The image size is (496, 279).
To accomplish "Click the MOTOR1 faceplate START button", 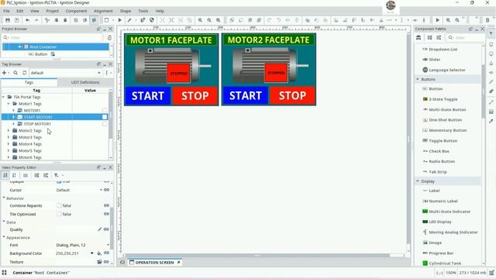I will [148, 95].
